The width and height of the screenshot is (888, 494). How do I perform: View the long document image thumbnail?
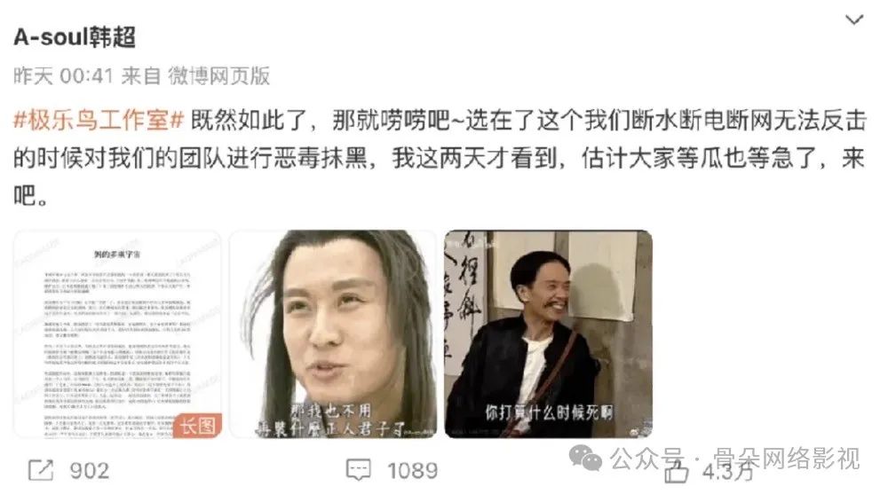[117, 333]
